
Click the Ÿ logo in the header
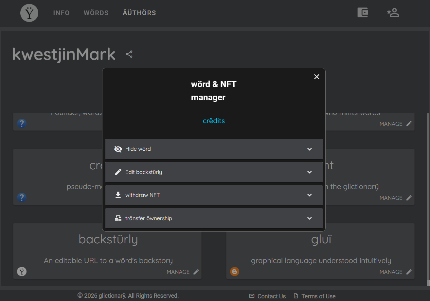pyautogui.click(x=29, y=13)
